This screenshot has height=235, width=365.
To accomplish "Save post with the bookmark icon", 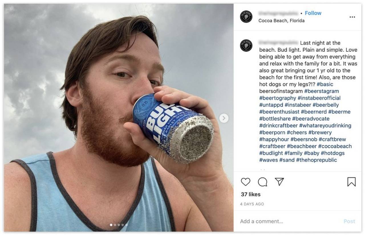I will point(351,182).
